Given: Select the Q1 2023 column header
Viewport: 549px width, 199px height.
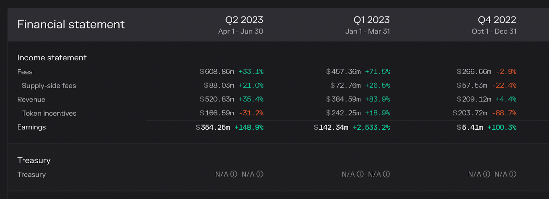Looking at the screenshot, I should click(371, 20).
